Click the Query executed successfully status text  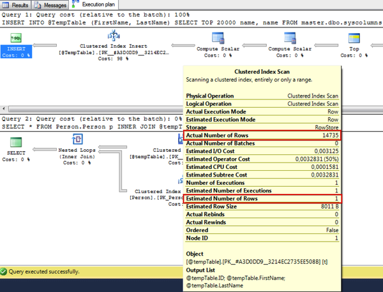(44, 272)
